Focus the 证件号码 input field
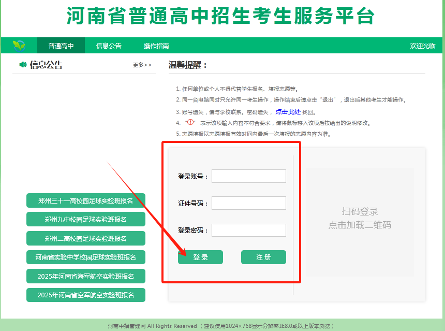445x331 pixels. (x=249, y=203)
